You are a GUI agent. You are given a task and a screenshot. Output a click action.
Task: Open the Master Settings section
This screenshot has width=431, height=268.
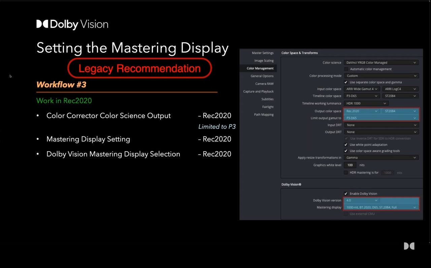263,53
